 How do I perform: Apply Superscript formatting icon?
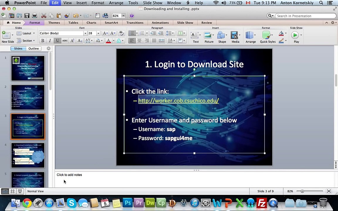[72, 40]
